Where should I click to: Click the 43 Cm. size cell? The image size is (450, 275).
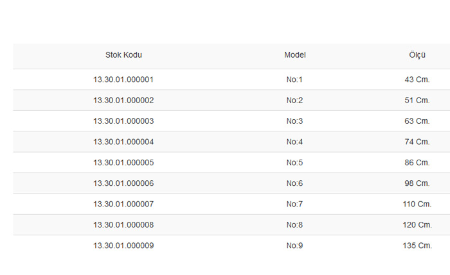pos(417,79)
